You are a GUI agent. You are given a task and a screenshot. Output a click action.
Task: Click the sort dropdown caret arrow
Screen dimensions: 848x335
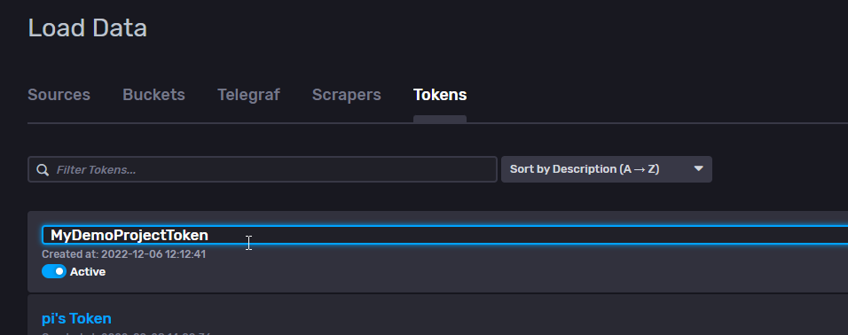[698, 169]
